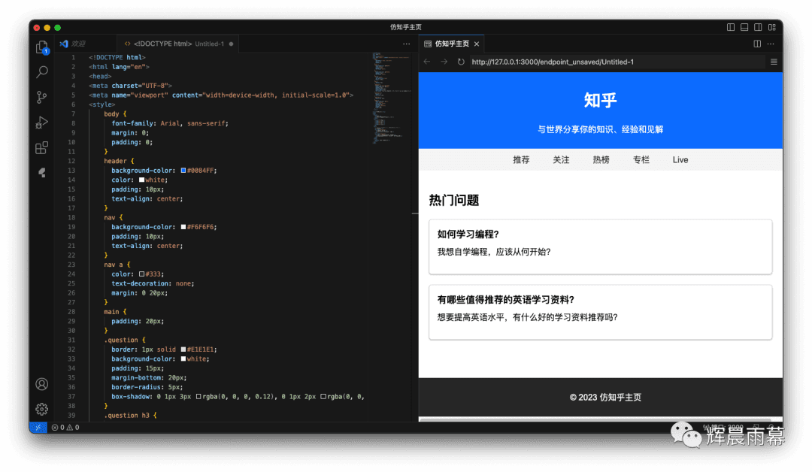The height and width of the screenshot is (472, 812).
Task: Open the Explorer view in the activity bar
Action: point(42,47)
